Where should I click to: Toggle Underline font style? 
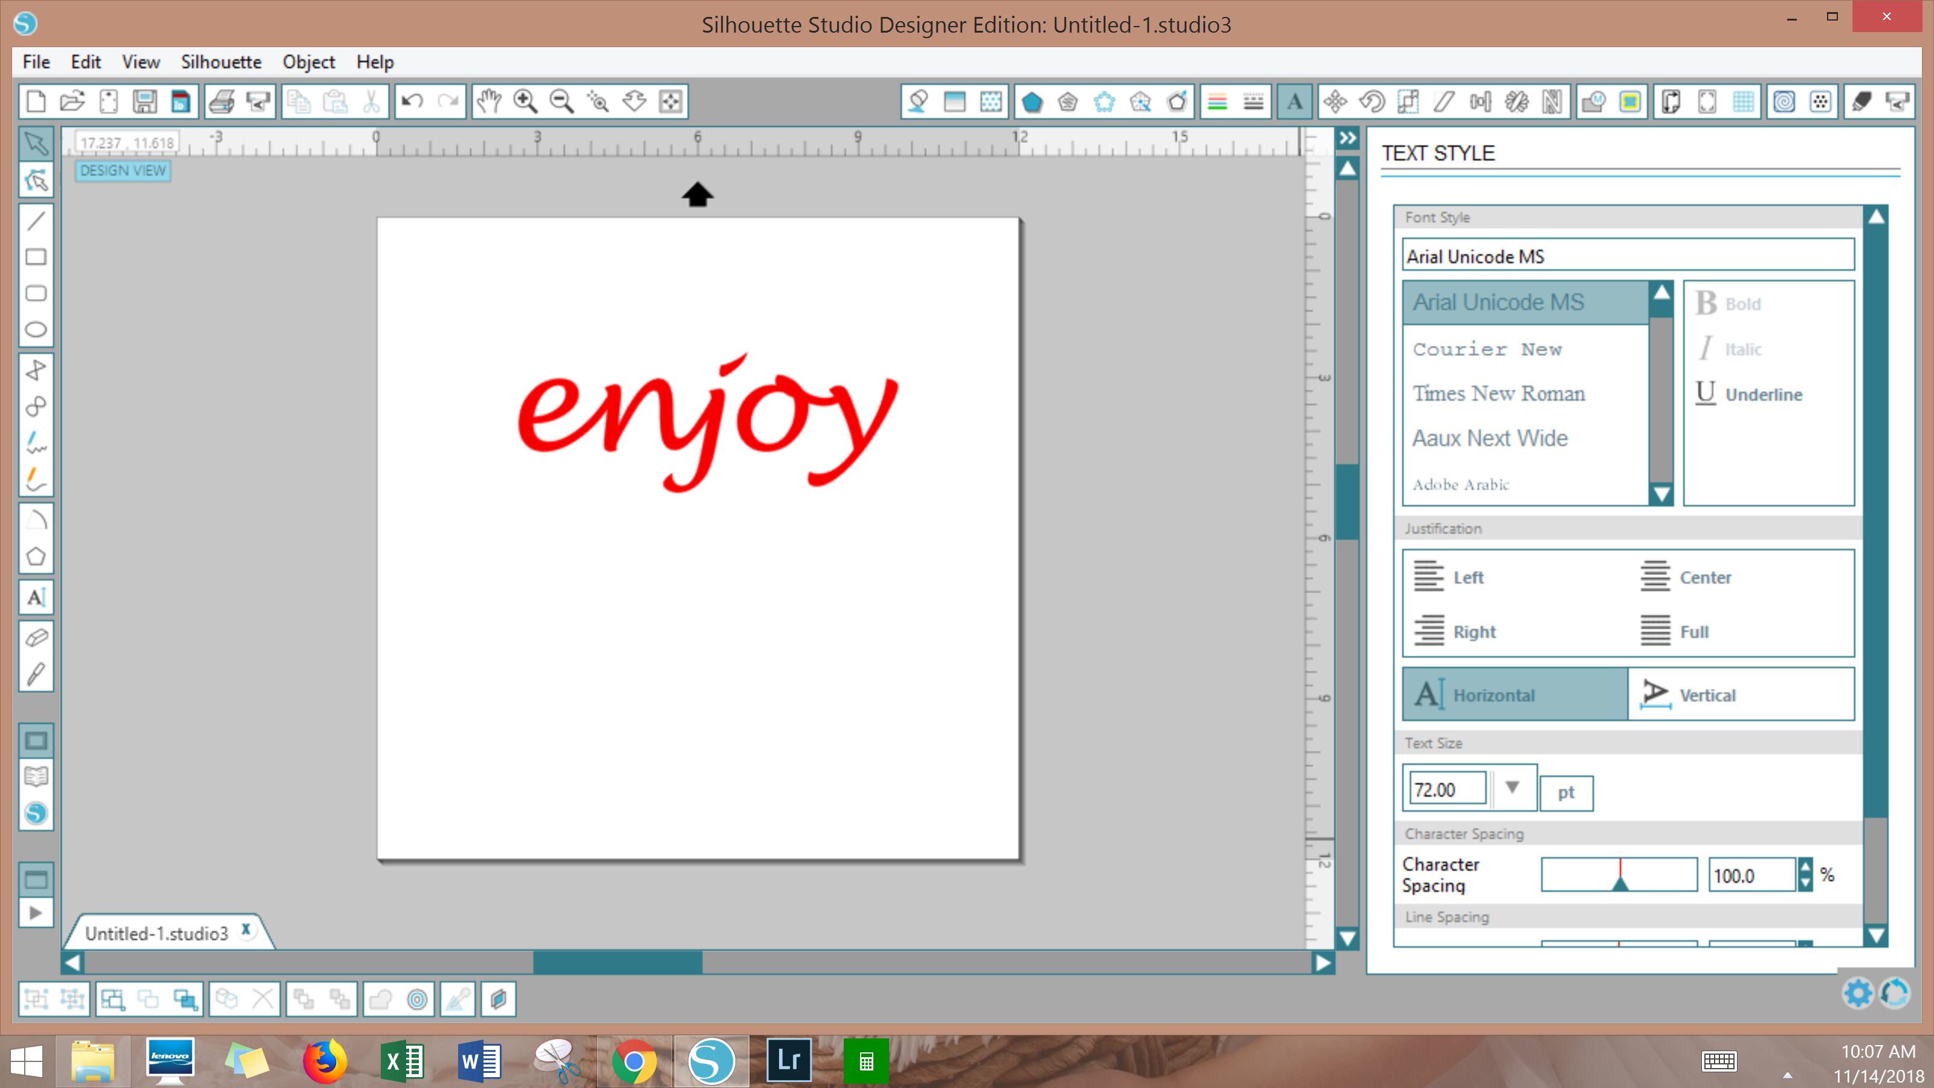pos(1748,393)
